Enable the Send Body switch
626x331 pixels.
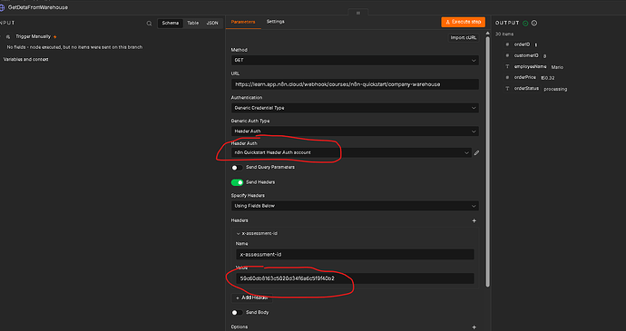[x=237, y=313]
